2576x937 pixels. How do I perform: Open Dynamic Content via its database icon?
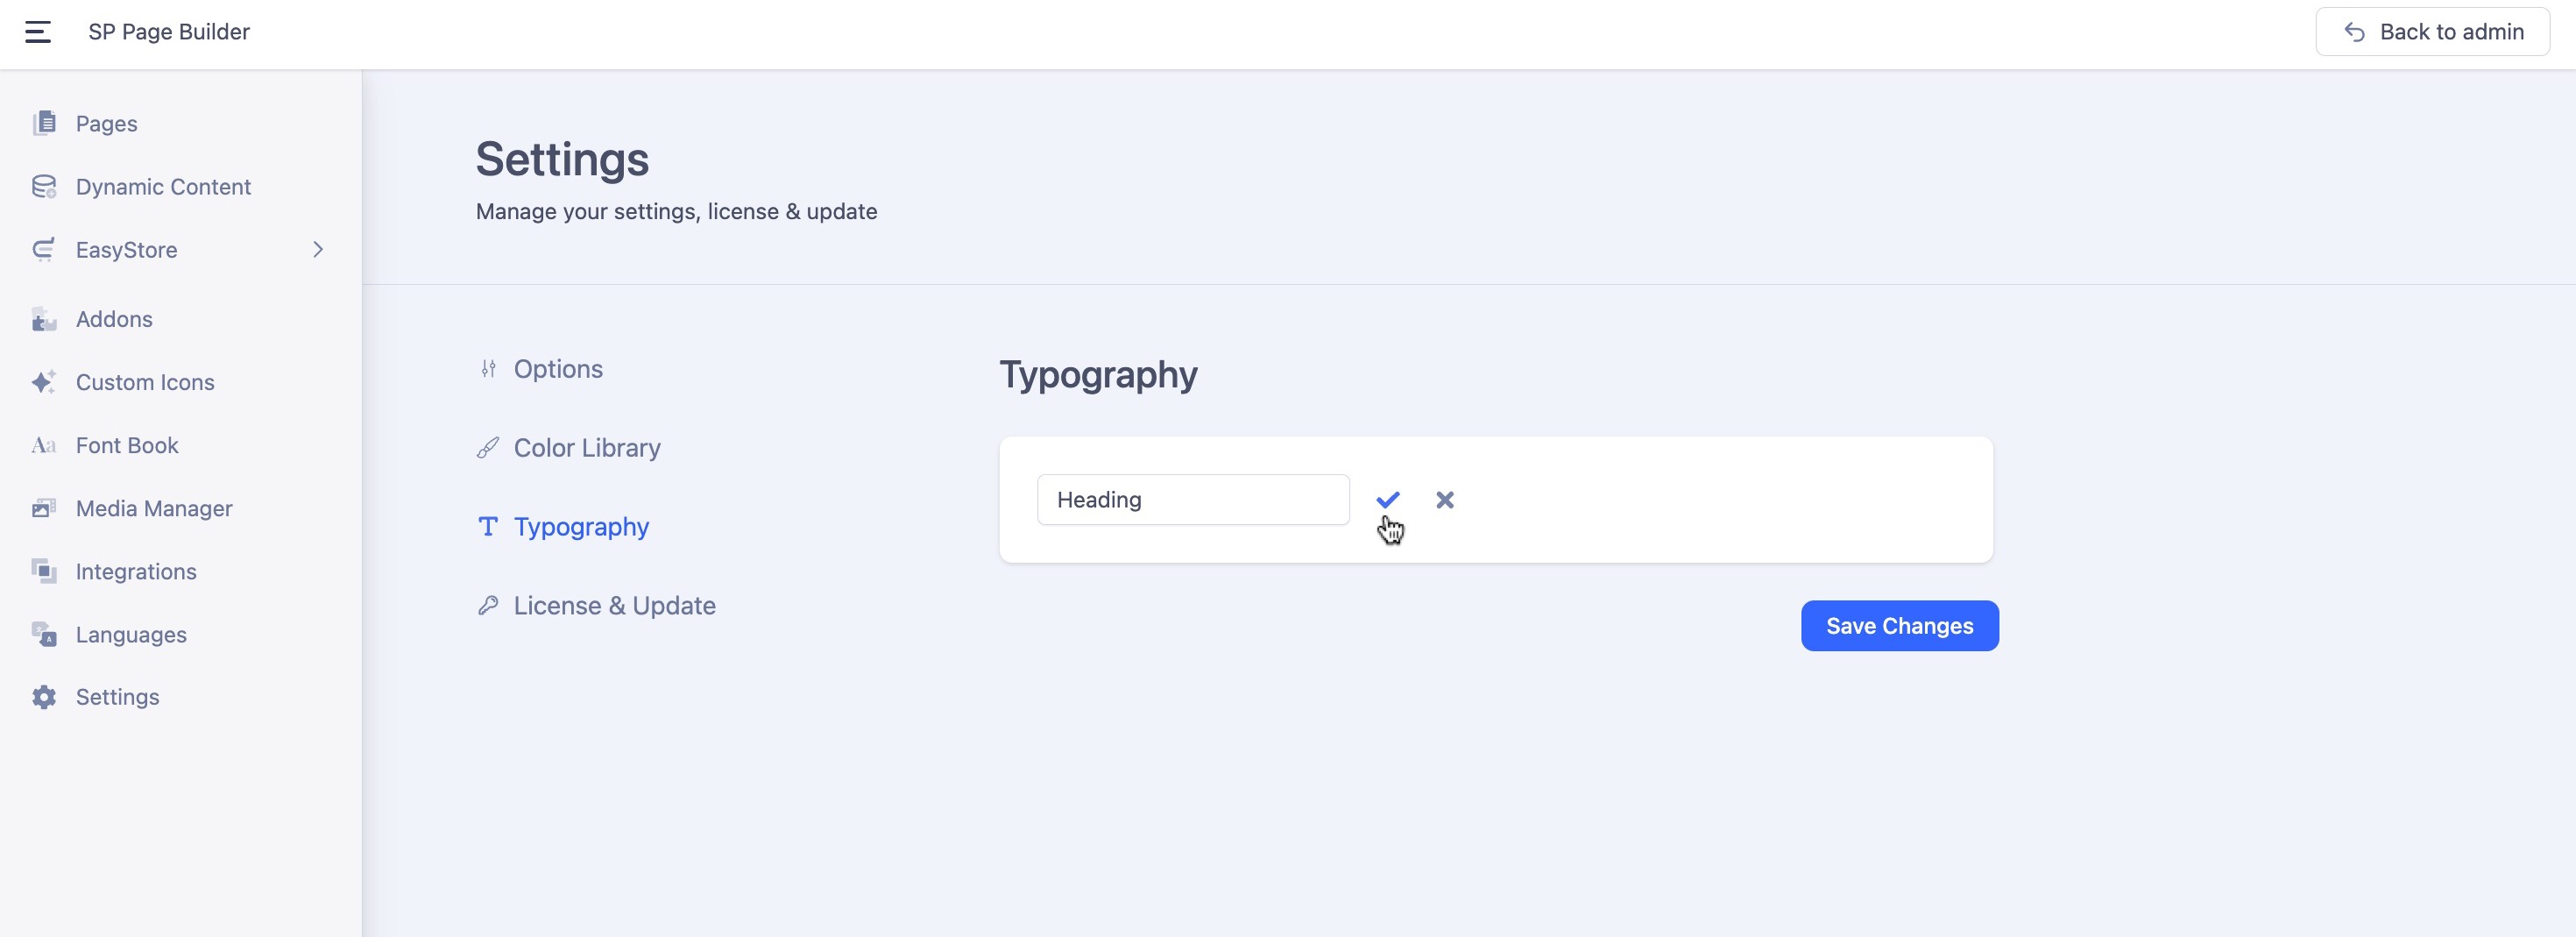[x=44, y=187]
